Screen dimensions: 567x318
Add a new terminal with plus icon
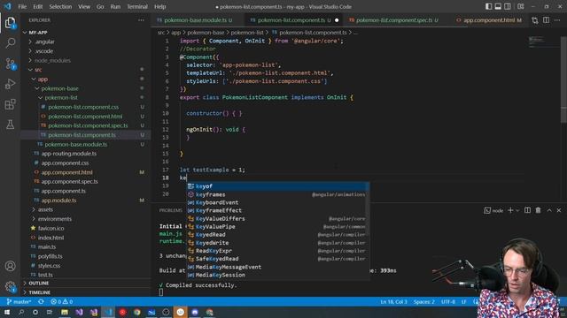pyautogui.click(x=510, y=210)
